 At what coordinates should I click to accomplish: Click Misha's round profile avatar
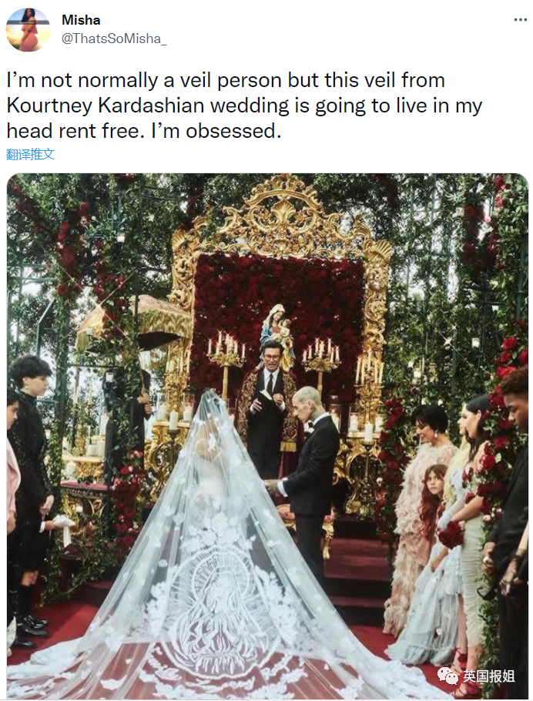coord(28,29)
